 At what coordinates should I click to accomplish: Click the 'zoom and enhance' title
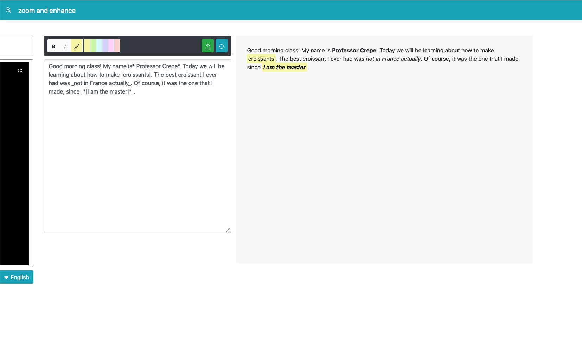pyautogui.click(x=47, y=11)
